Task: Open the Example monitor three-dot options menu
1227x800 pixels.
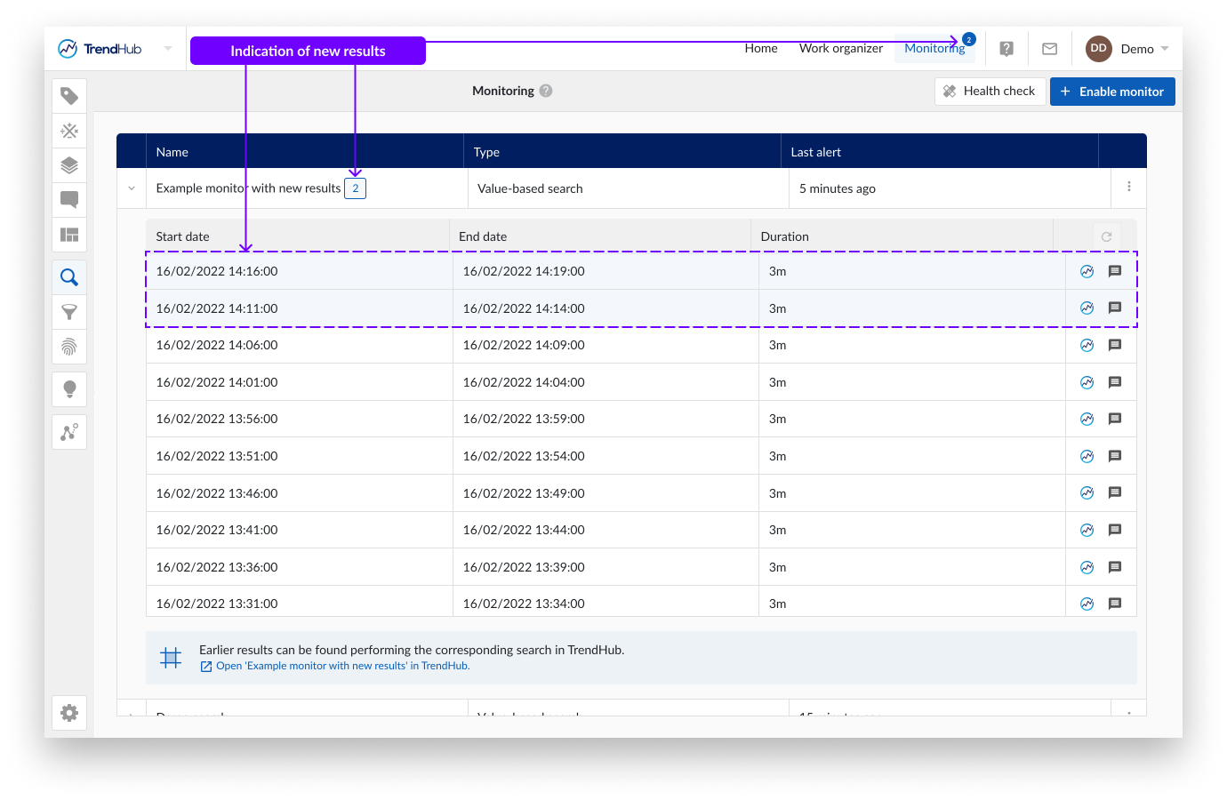Action: (1128, 187)
